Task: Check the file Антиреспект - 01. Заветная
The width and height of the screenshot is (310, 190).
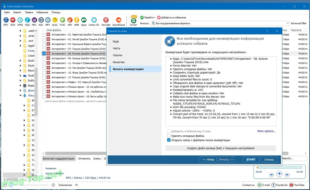Action: (44, 35)
